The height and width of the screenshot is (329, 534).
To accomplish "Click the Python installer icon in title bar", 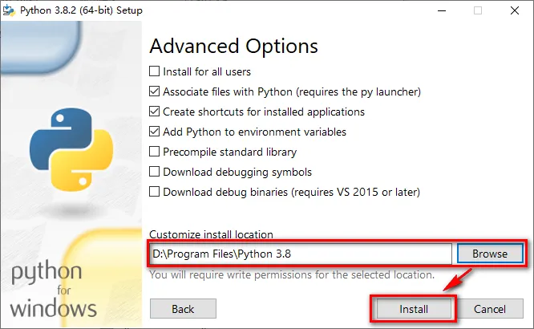I will point(9,10).
